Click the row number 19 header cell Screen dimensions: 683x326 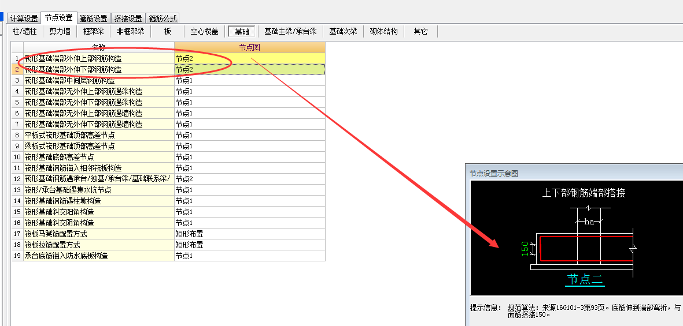click(x=17, y=256)
